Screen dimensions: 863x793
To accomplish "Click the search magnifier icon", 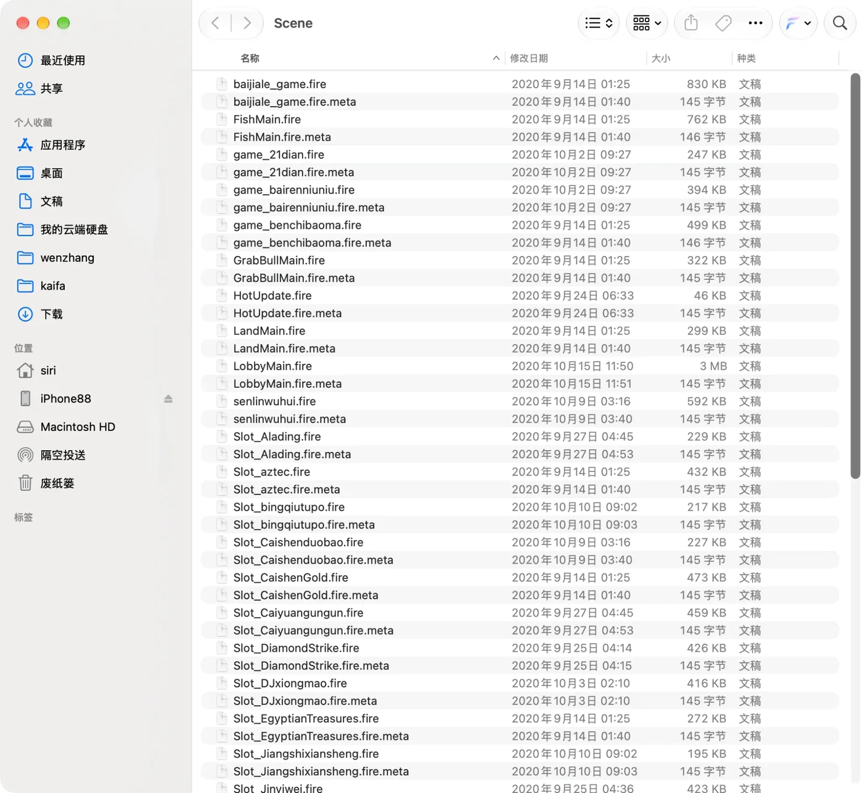I will pos(840,23).
